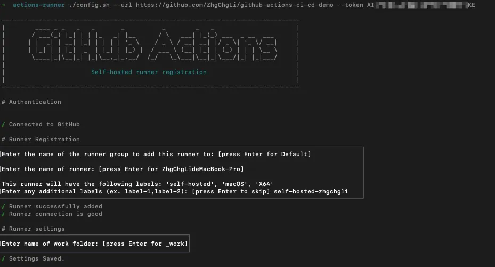
Task: Click the entered label self-hosted-zhgchgli
Action: click(x=311, y=191)
